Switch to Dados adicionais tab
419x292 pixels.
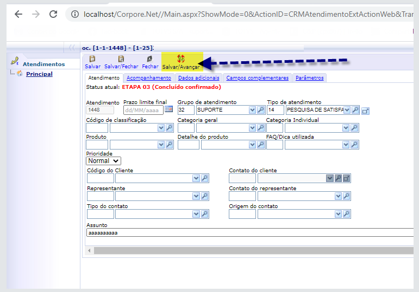(x=199, y=78)
